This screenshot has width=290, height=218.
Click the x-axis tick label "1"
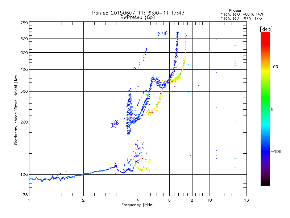29,200
